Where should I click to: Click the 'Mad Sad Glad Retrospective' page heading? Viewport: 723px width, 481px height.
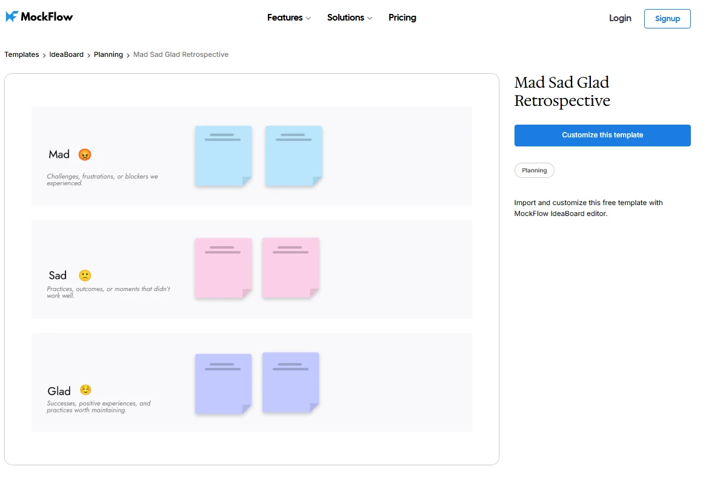[x=562, y=91]
